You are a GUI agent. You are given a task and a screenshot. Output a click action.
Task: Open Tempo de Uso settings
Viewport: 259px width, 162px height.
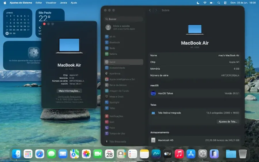[x=123, y=134]
